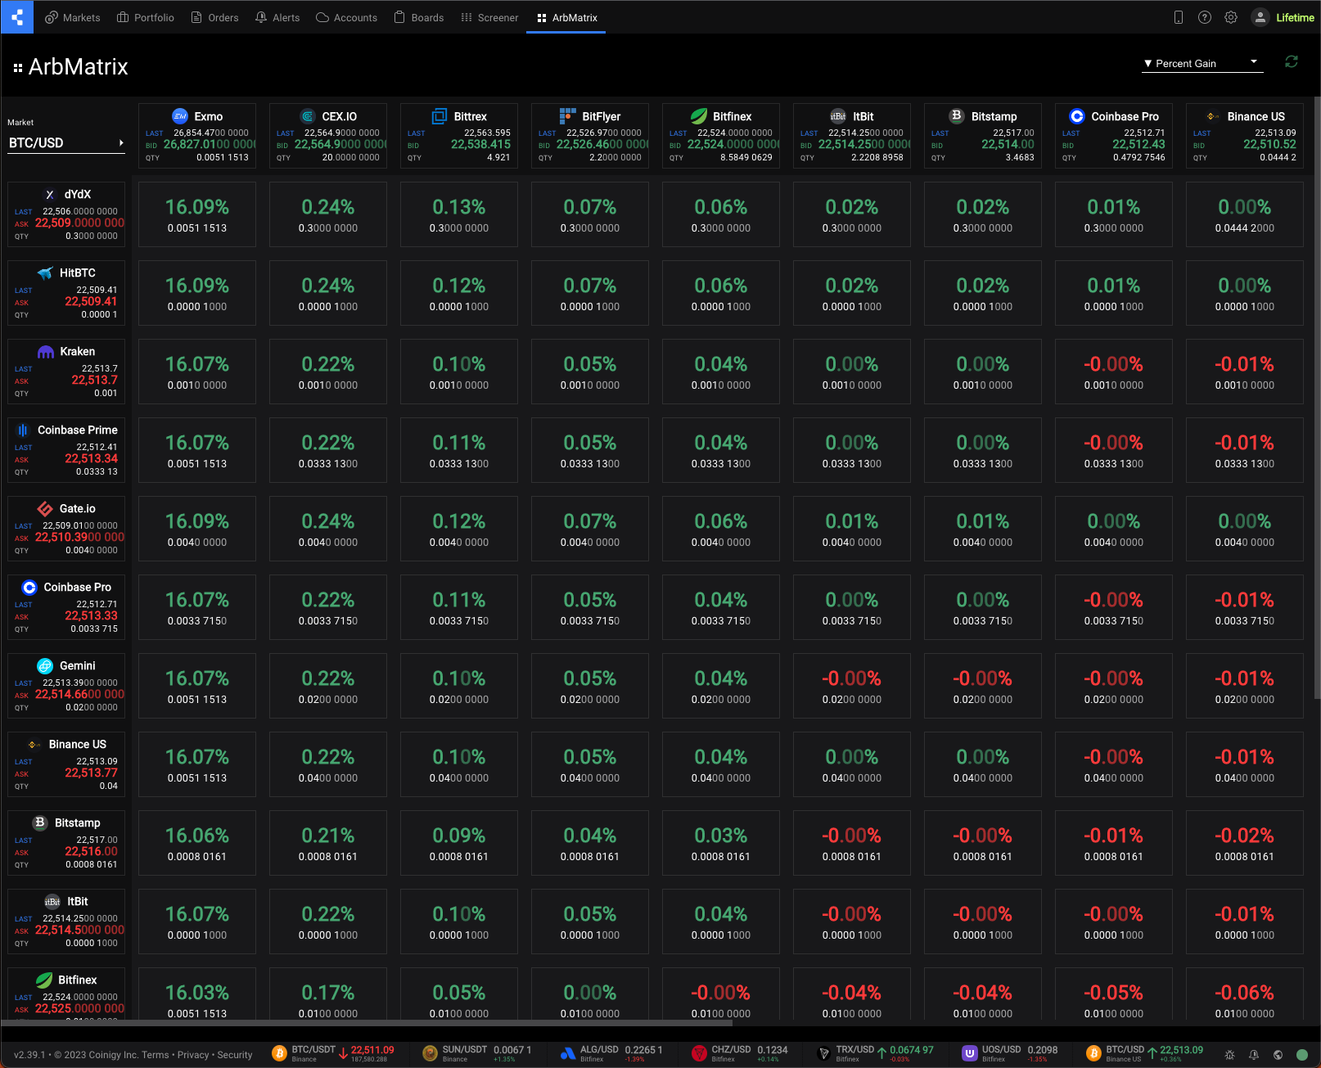Open the user profile avatar
The height and width of the screenshot is (1068, 1321).
coord(1260,17)
